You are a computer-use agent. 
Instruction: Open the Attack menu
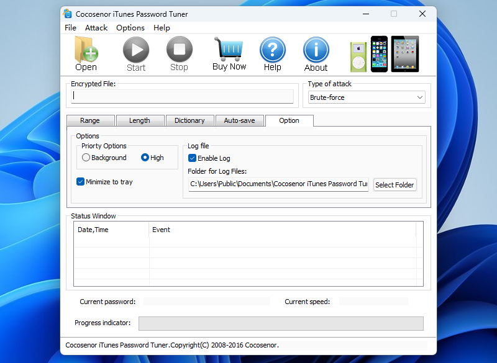coord(96,28)
